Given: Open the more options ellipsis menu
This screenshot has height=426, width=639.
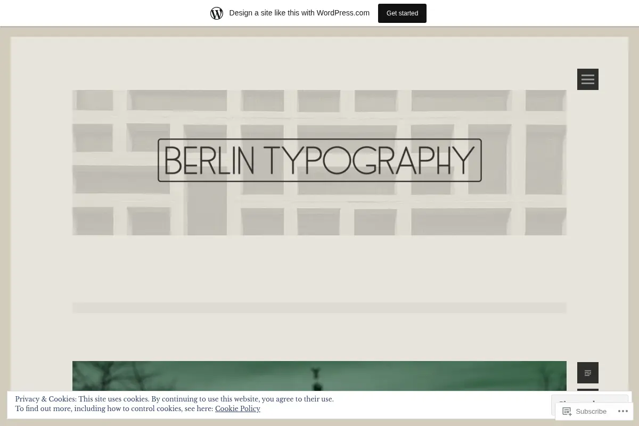Looking at the screenshot, I should pos(622,411).
